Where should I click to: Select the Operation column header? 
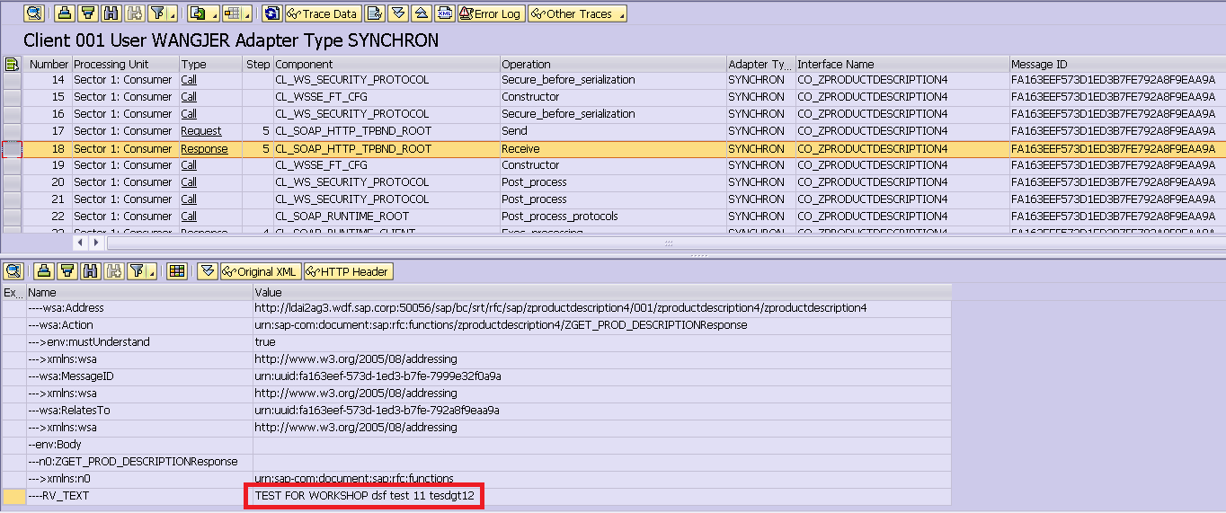pos(613,64)
